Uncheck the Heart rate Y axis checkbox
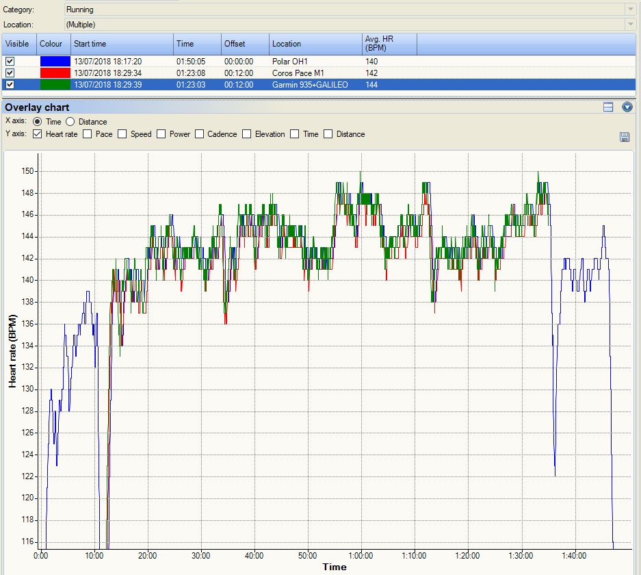 click(37, 134)
